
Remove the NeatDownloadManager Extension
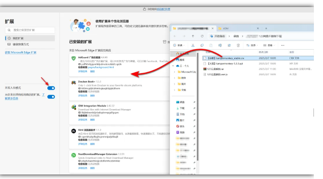pos(92,168)
